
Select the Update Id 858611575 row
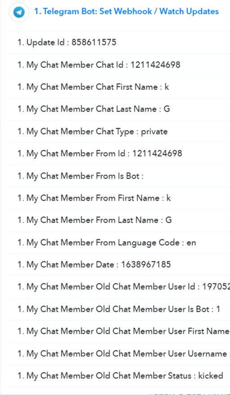(x=119, y=43)
